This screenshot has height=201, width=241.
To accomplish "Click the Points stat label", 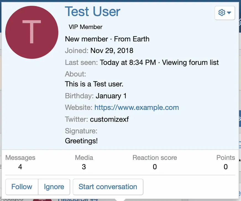I will pos(226,158).
